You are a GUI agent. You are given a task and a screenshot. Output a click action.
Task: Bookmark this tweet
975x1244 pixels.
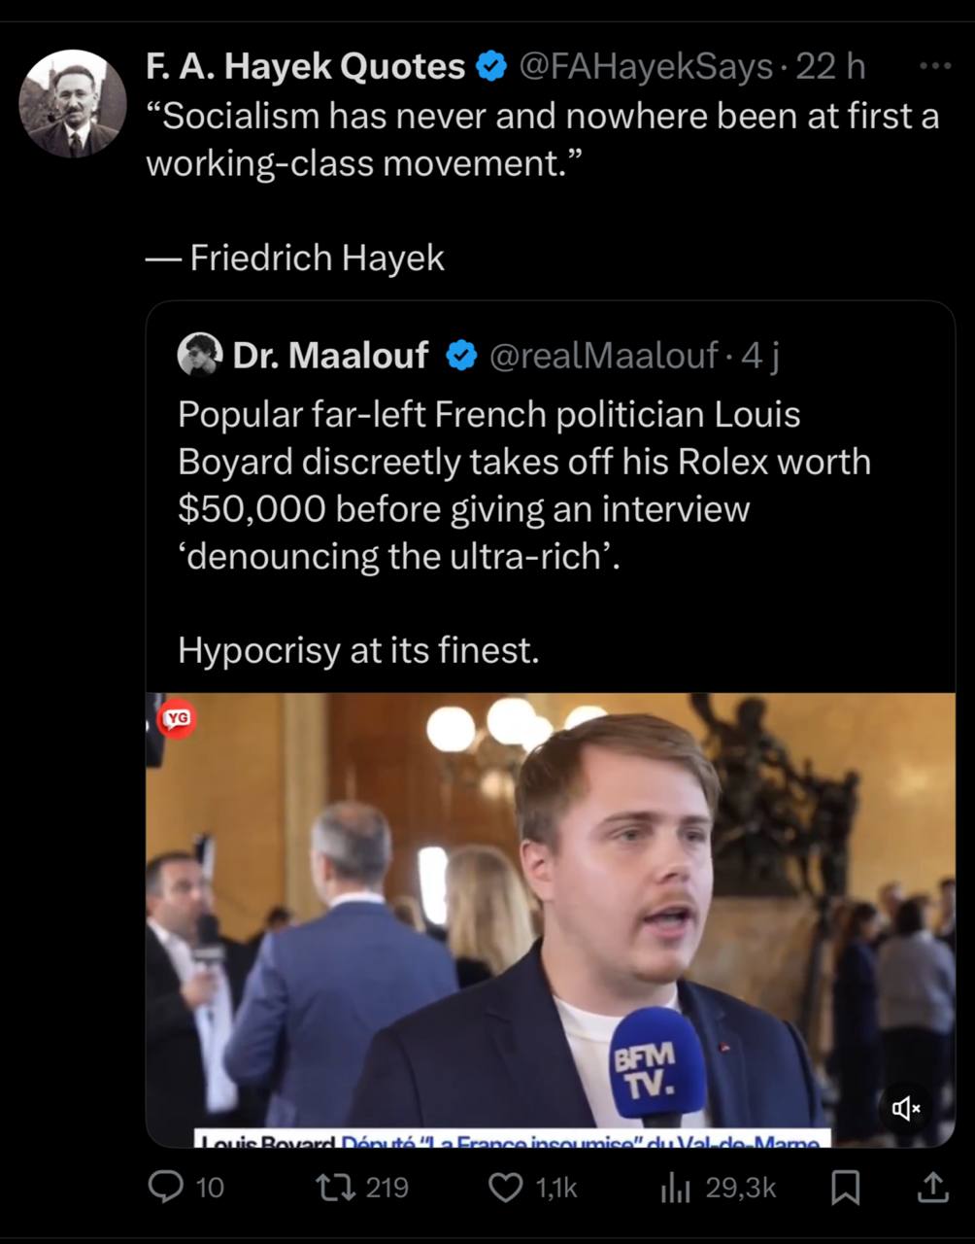847,1187
